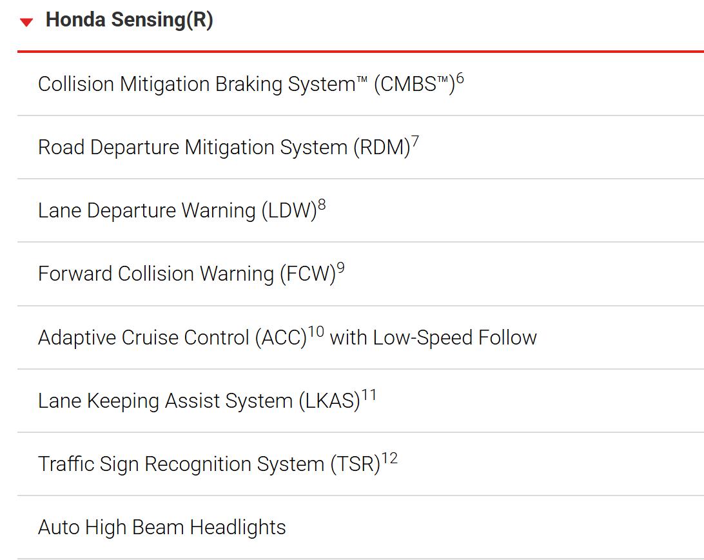Select Road Departure Mitigation System row

point(360,147)
